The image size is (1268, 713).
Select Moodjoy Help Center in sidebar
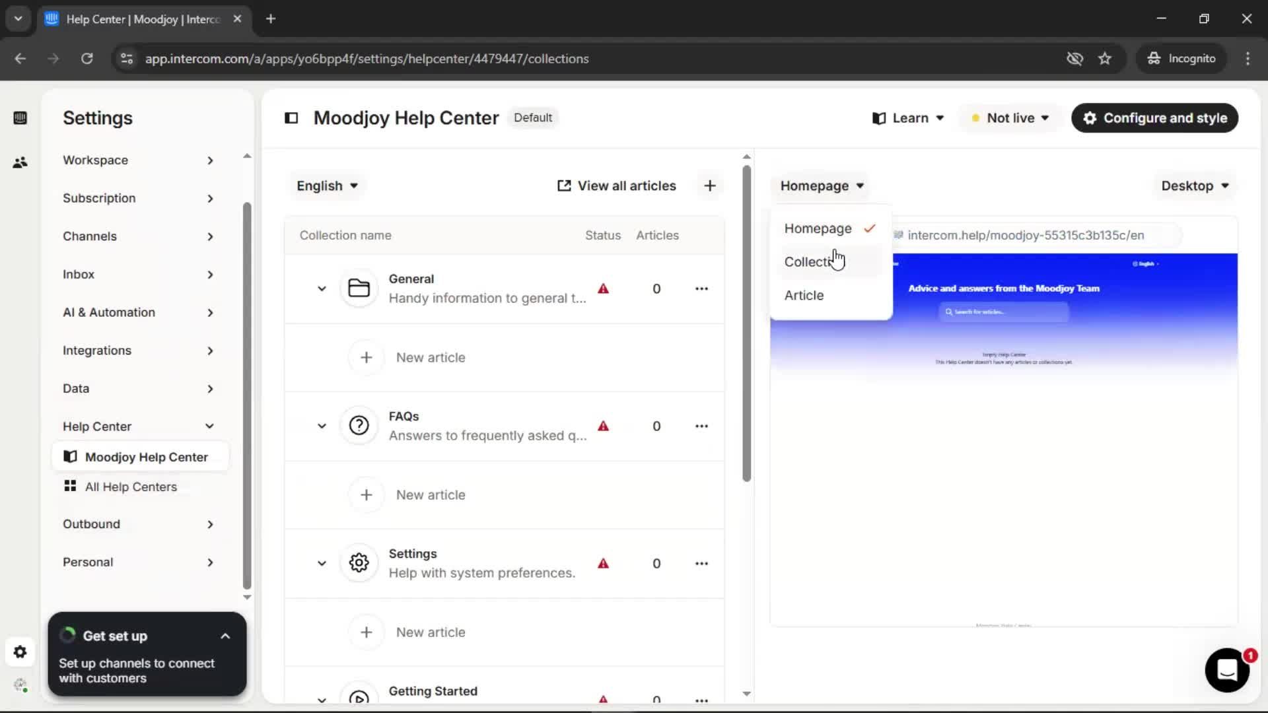click(140, 457)
